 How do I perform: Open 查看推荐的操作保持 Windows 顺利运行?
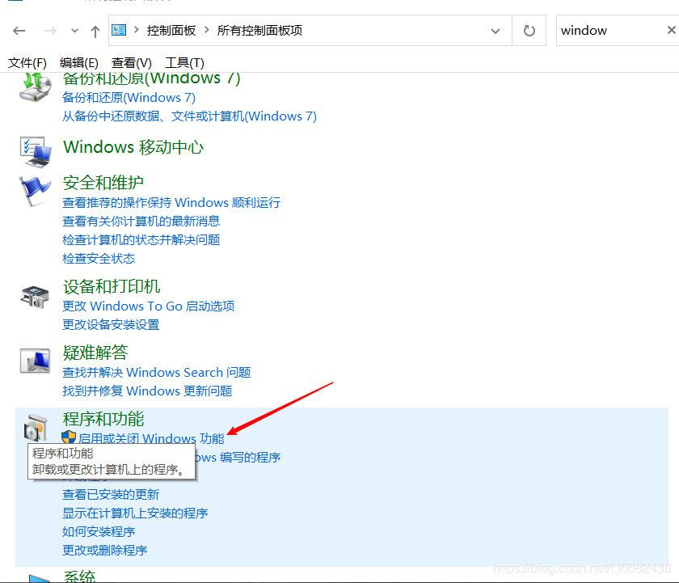tap(171, 203)
